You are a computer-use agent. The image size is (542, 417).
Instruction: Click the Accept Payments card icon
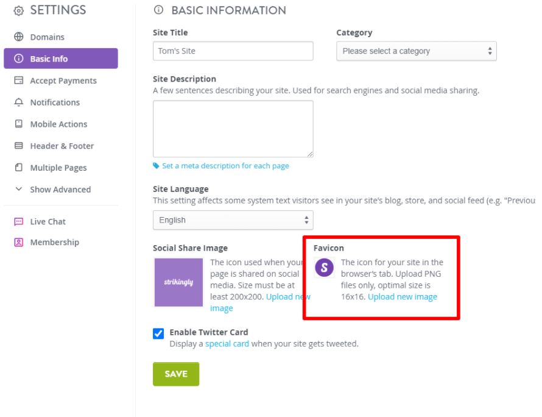click(19, 80)
